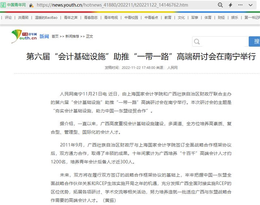Viewport: 260px width, 205px height.
Task: Go to 温暖的BaoBao section
Action: (46, 17)
